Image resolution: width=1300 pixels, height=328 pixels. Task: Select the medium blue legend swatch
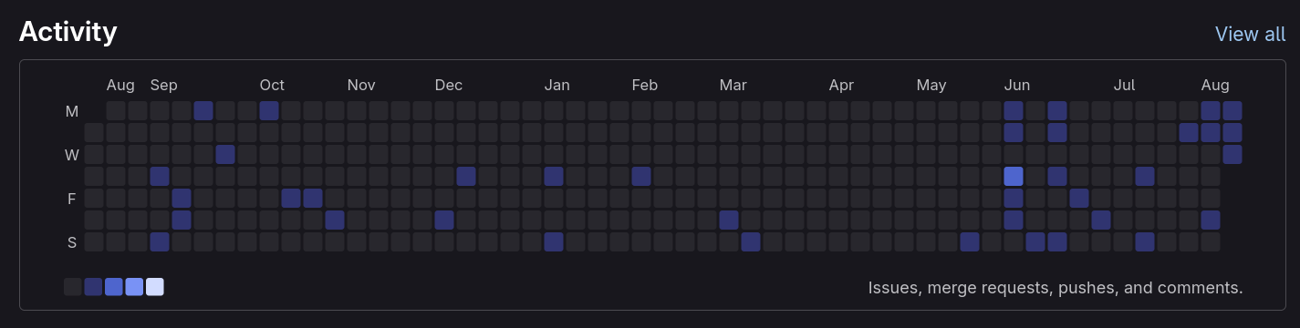click(x=114, y=287)
